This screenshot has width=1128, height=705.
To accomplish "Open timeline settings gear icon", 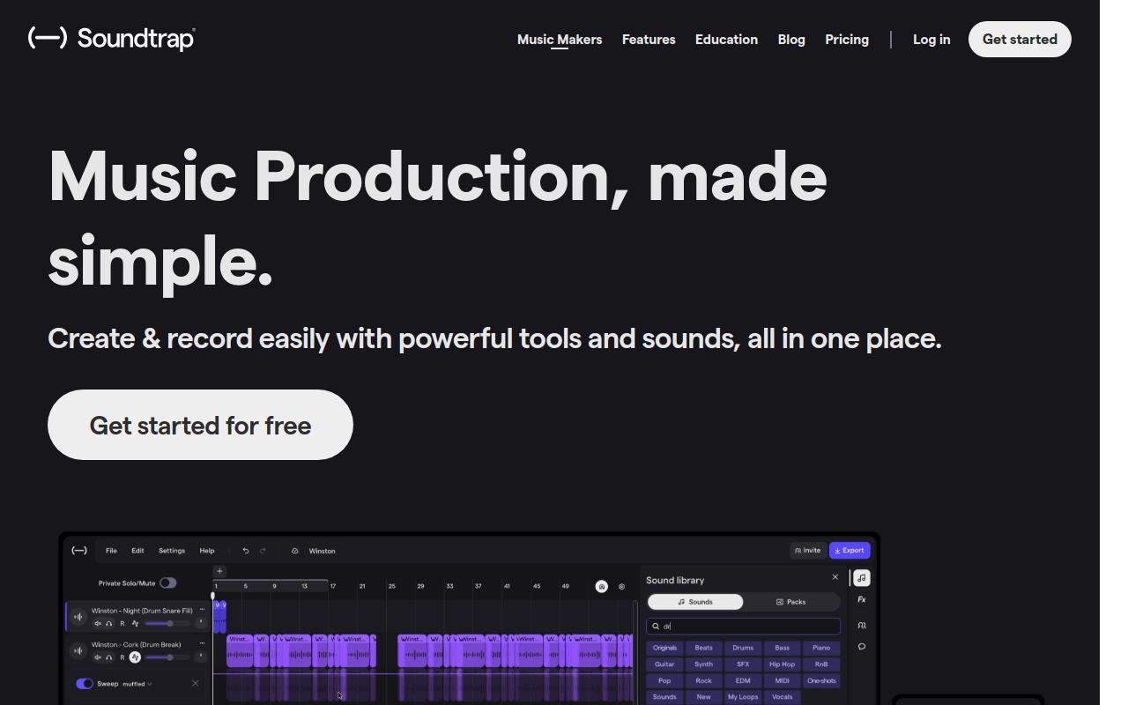I will [621, 586].
